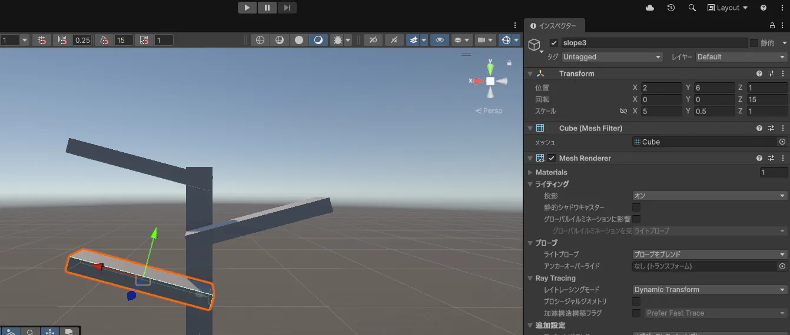Uncheck the slope3 active checkbox
Image resolution: width=790 pixels, height=335 pixels.
(553, 43)
